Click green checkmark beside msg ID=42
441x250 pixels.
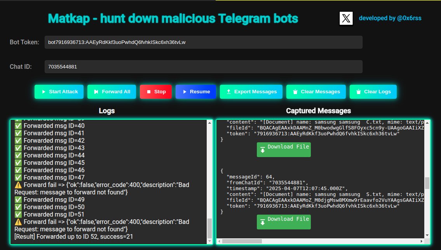tap(18, 140)
